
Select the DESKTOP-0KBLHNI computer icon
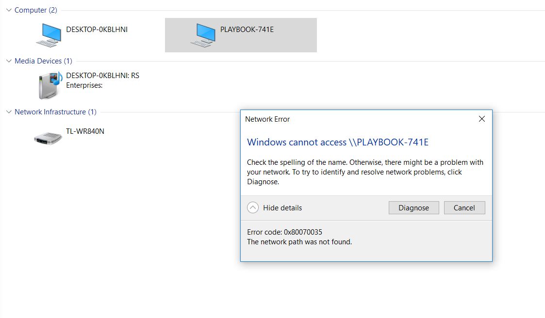pos(49,35)
